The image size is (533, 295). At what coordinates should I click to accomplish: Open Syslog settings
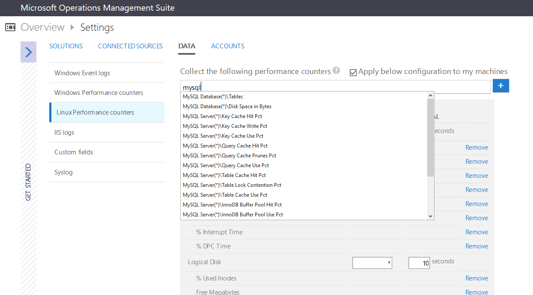[x=107, y=172]
